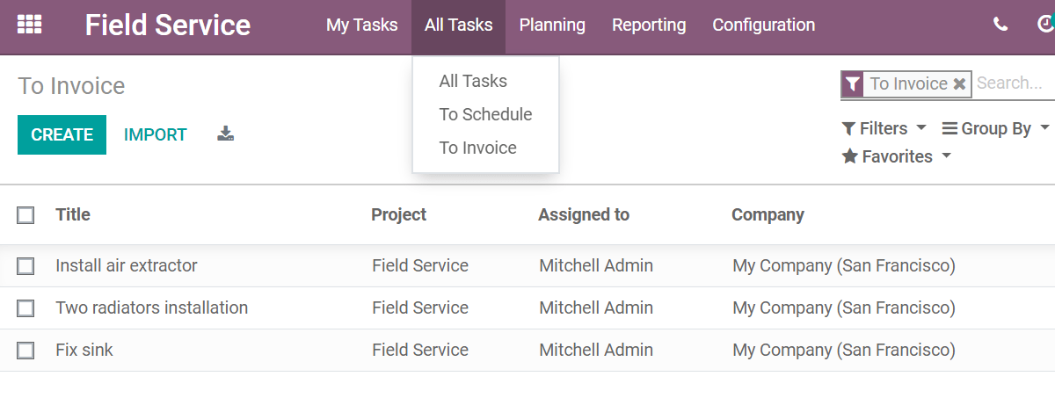Expand the Filters dropdown
Viewport: 1055px width, 398px height.
tap(884, 128)
